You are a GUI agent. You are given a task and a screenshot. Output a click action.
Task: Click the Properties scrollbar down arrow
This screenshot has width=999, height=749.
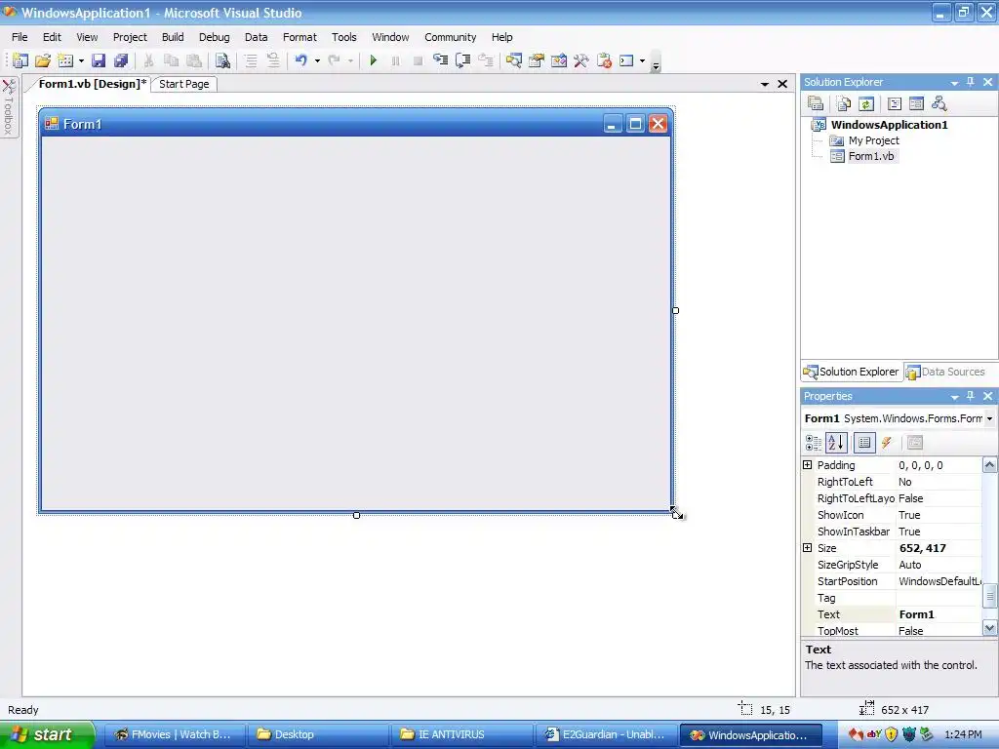coord(989,628)
